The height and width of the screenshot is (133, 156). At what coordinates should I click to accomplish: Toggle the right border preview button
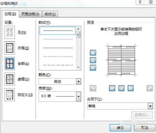130,88
